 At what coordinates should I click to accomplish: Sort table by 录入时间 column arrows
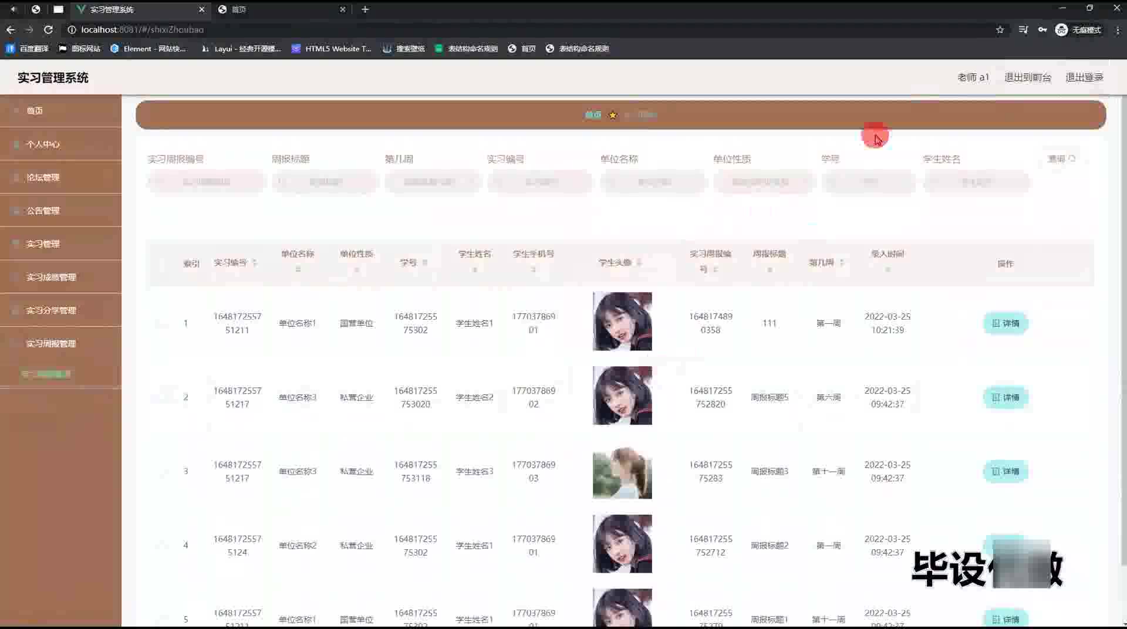coord(888,269)
